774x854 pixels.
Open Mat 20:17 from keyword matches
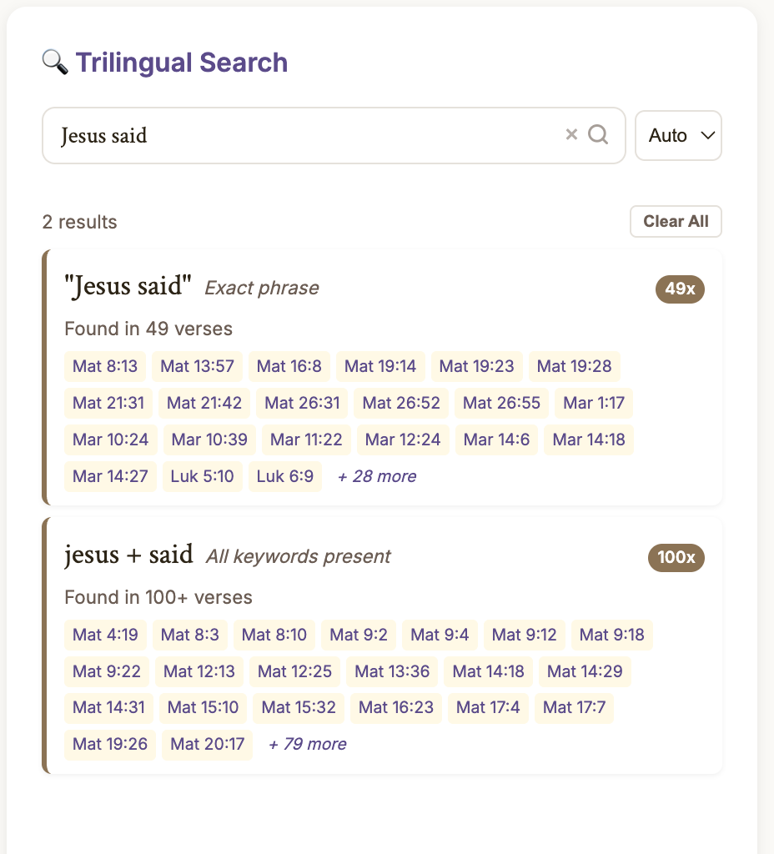tap(207, 743)
